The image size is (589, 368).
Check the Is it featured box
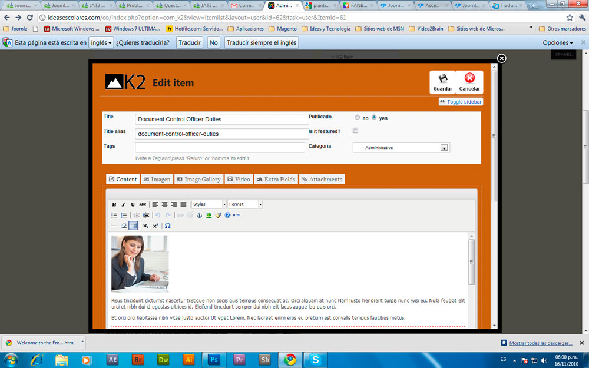355,131
